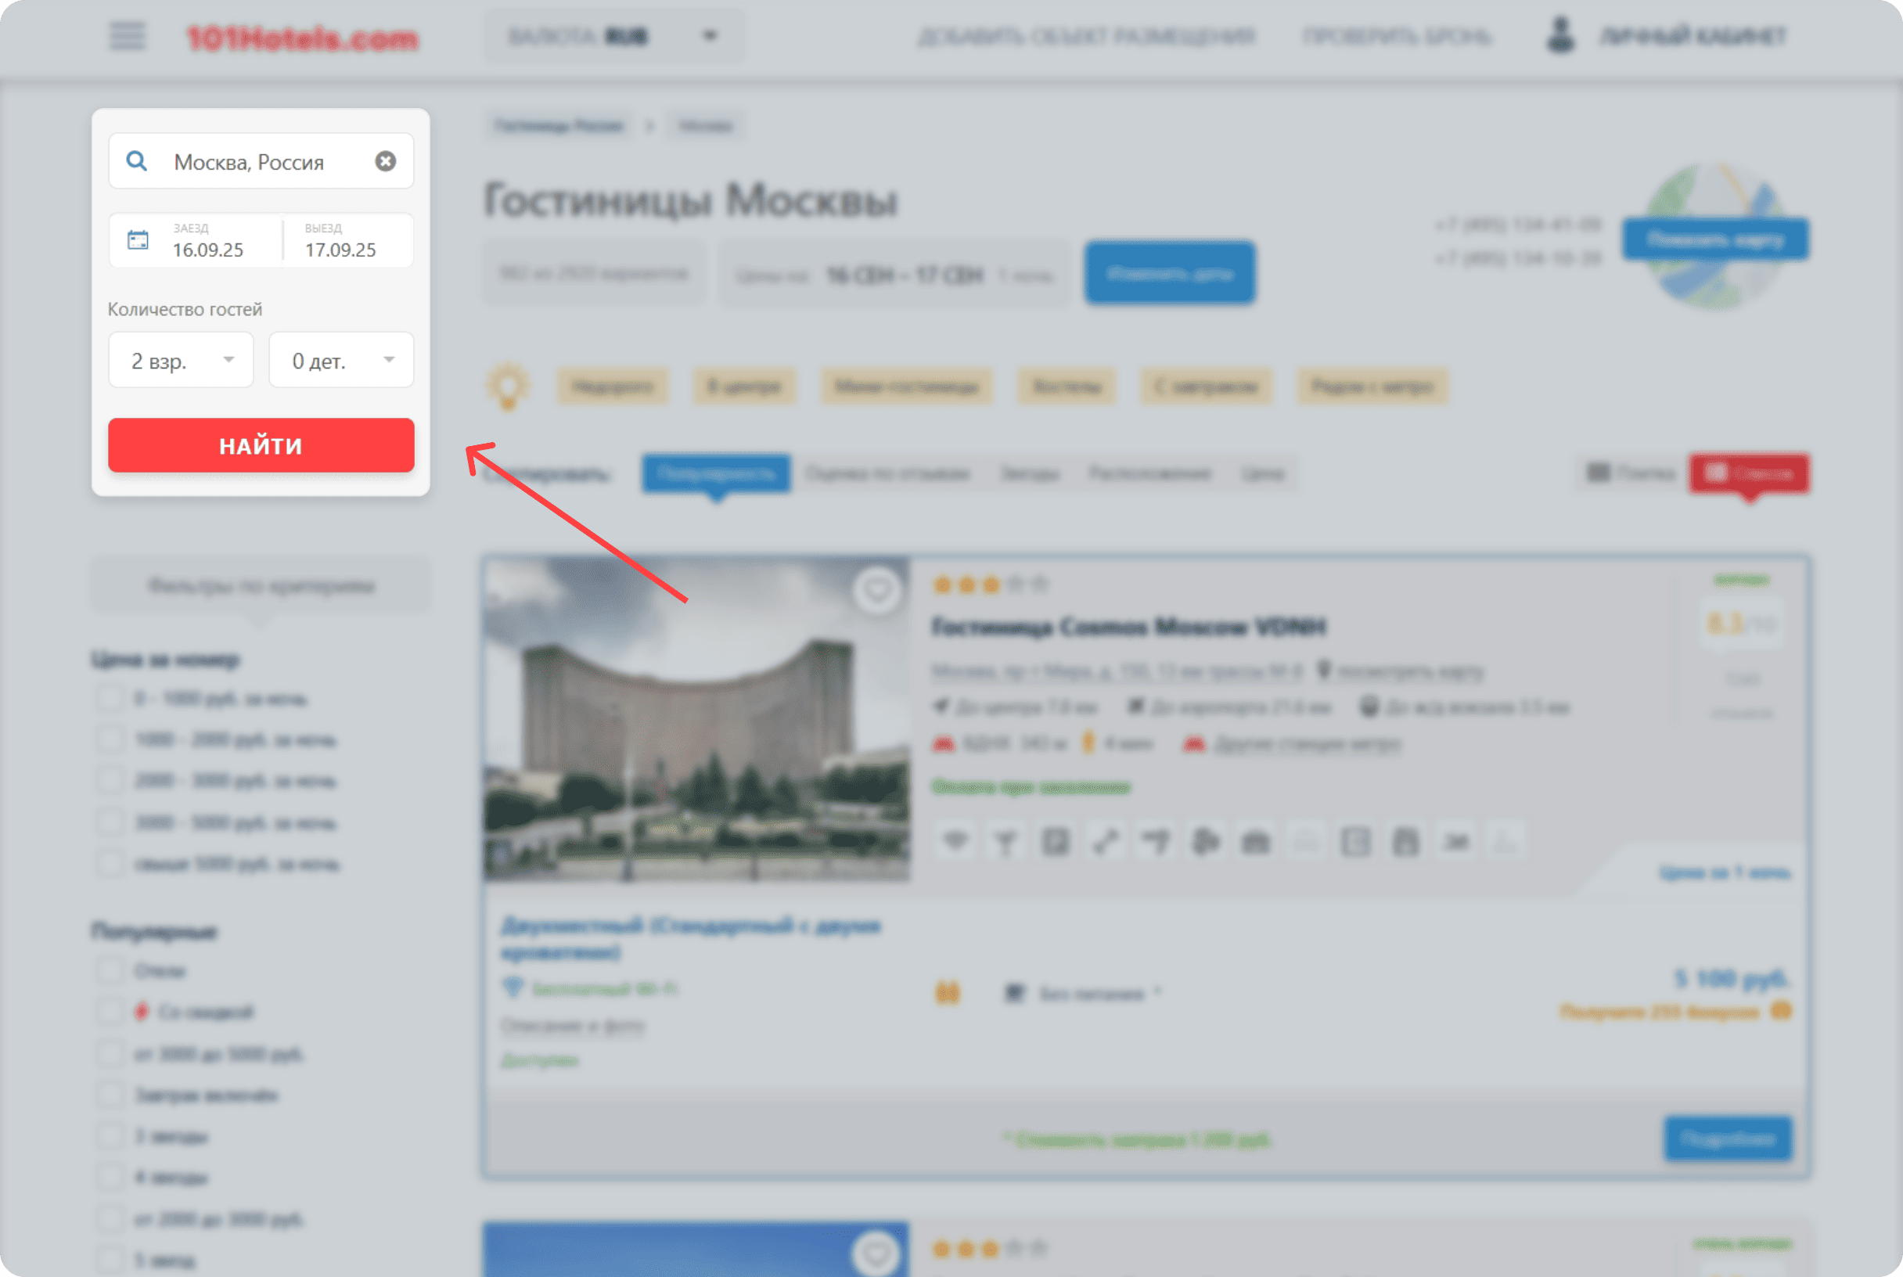Click the blue show-map button over the map
The width and height of the screenshot is (1903, 1277).
pos(1715,239)
